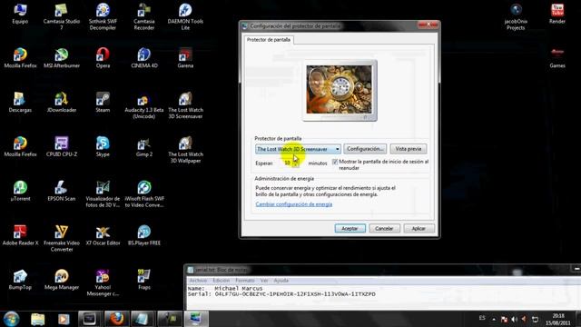Open Adobe Reader X desktop icon
Viewport: 581px width, 327px height.
click(20, 235)
